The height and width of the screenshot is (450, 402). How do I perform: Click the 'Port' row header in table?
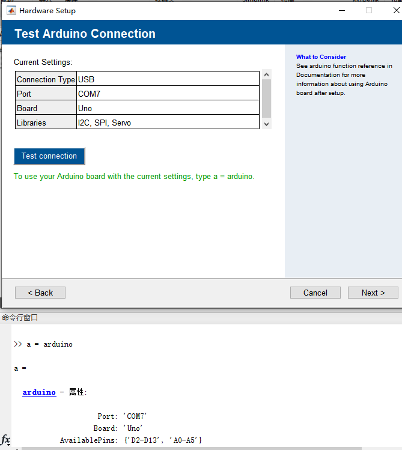[46, 93]
